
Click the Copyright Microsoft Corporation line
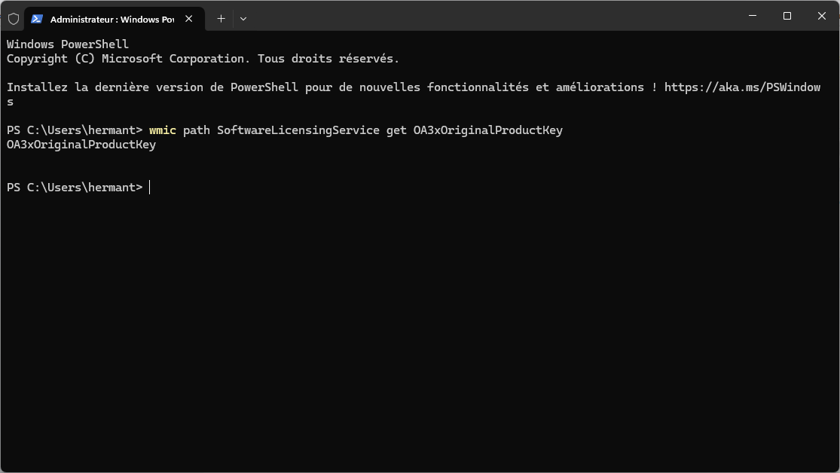coord(203,59)
